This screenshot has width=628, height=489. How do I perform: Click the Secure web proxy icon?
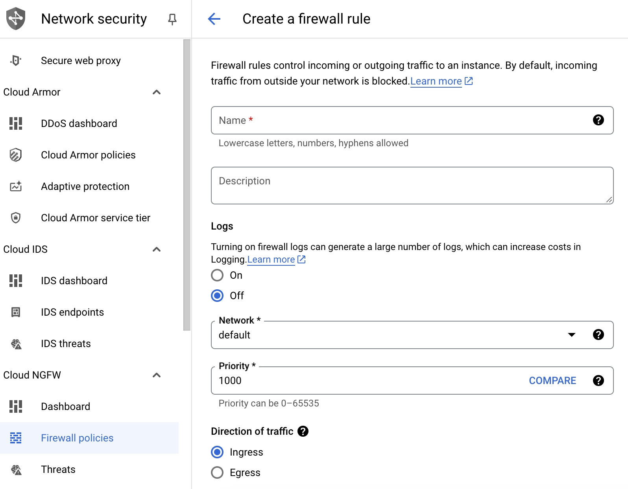(x=16, y=61)
